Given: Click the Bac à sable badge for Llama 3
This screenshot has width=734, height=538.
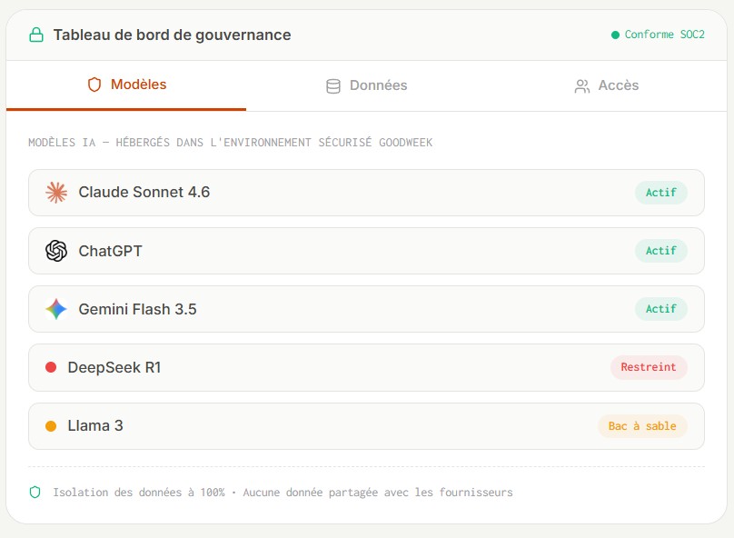Looking at the screenshot, I should click(642, 426).
